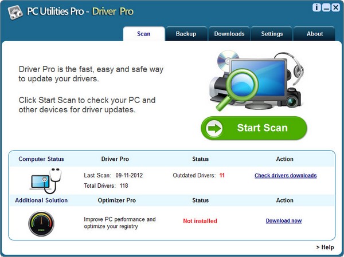Open the info button in title bar
344x257 pixels.
point(316,7)
